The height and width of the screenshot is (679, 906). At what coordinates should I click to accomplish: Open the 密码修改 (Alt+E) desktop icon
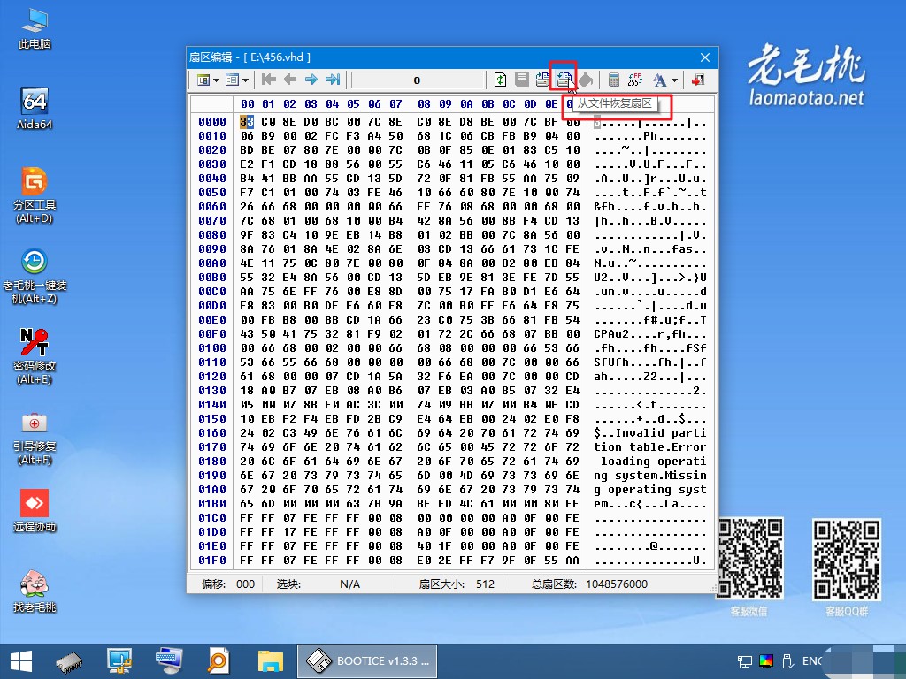tap(35, 356)
